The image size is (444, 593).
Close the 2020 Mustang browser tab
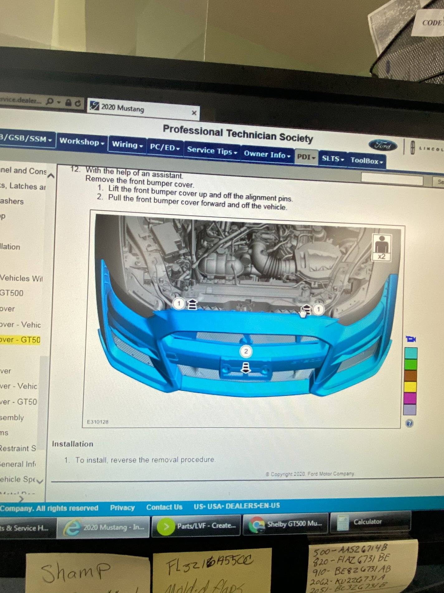(194, 113)
